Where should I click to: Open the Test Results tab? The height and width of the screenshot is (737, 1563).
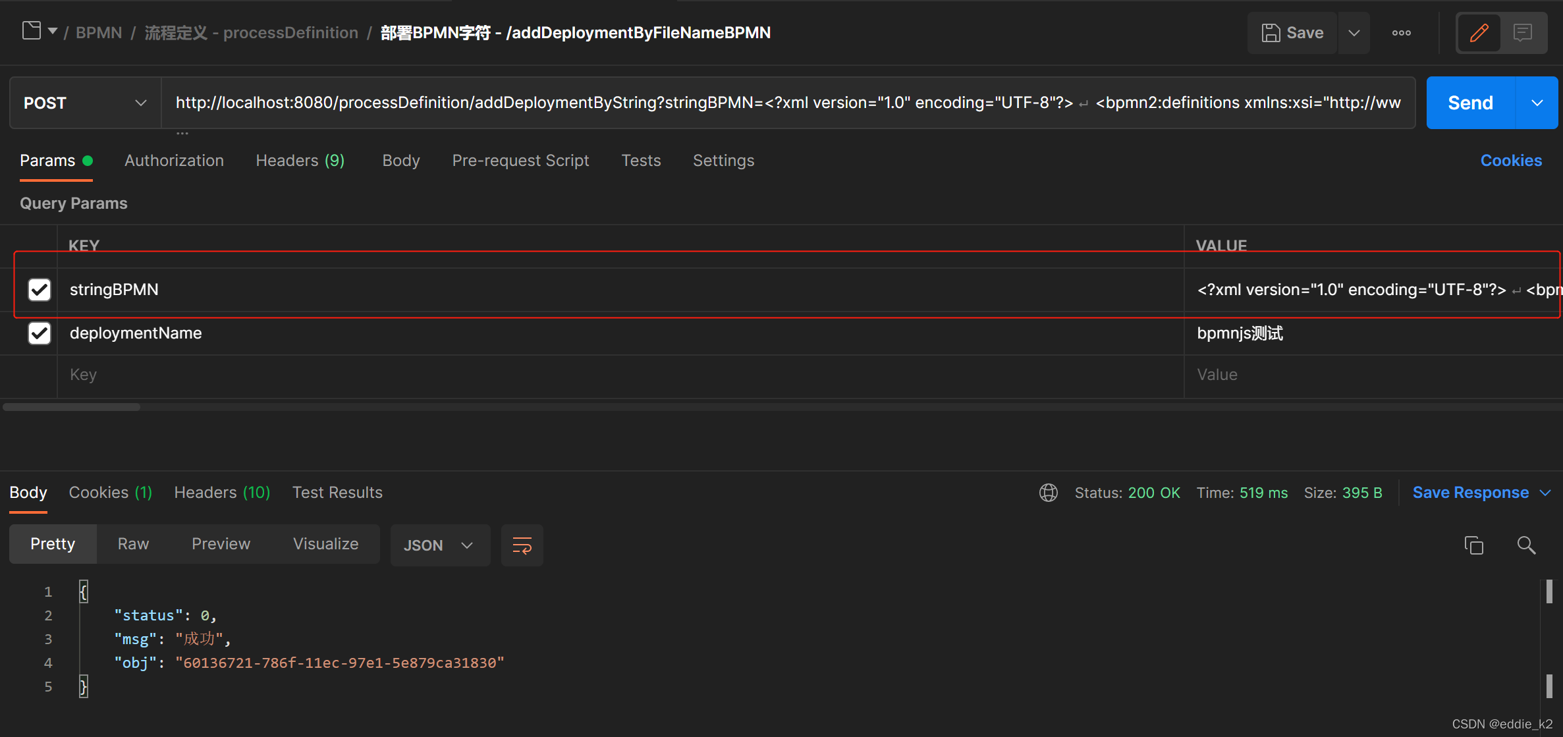[x=337, y=493]
